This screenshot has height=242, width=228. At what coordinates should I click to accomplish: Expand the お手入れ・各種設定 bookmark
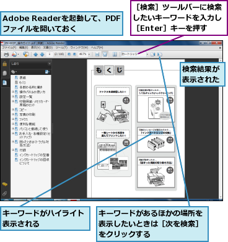click(x=12, y=134)
